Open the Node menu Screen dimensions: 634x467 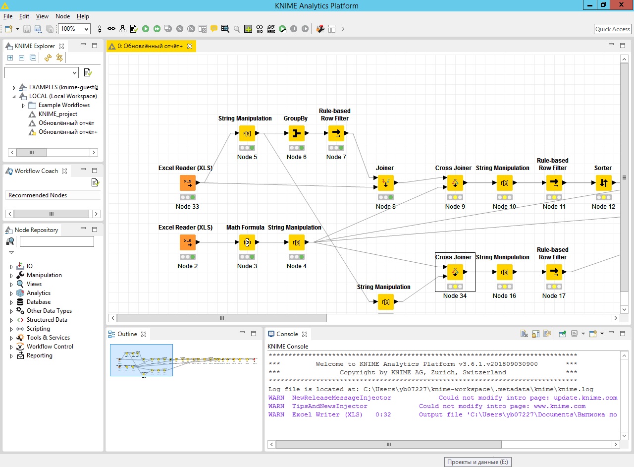[62, 16]
